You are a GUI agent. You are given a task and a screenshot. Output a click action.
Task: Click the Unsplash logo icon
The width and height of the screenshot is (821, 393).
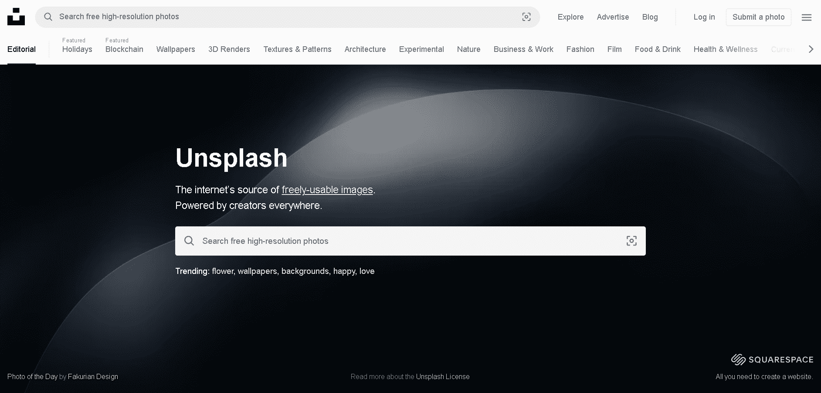pos(16,17)
